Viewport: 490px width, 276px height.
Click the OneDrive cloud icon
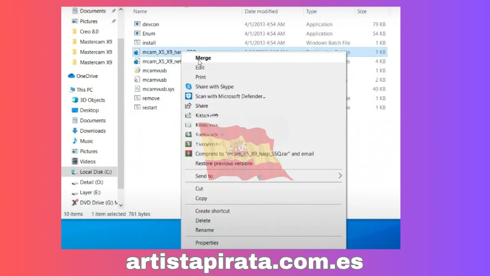[x=72, y=76]
